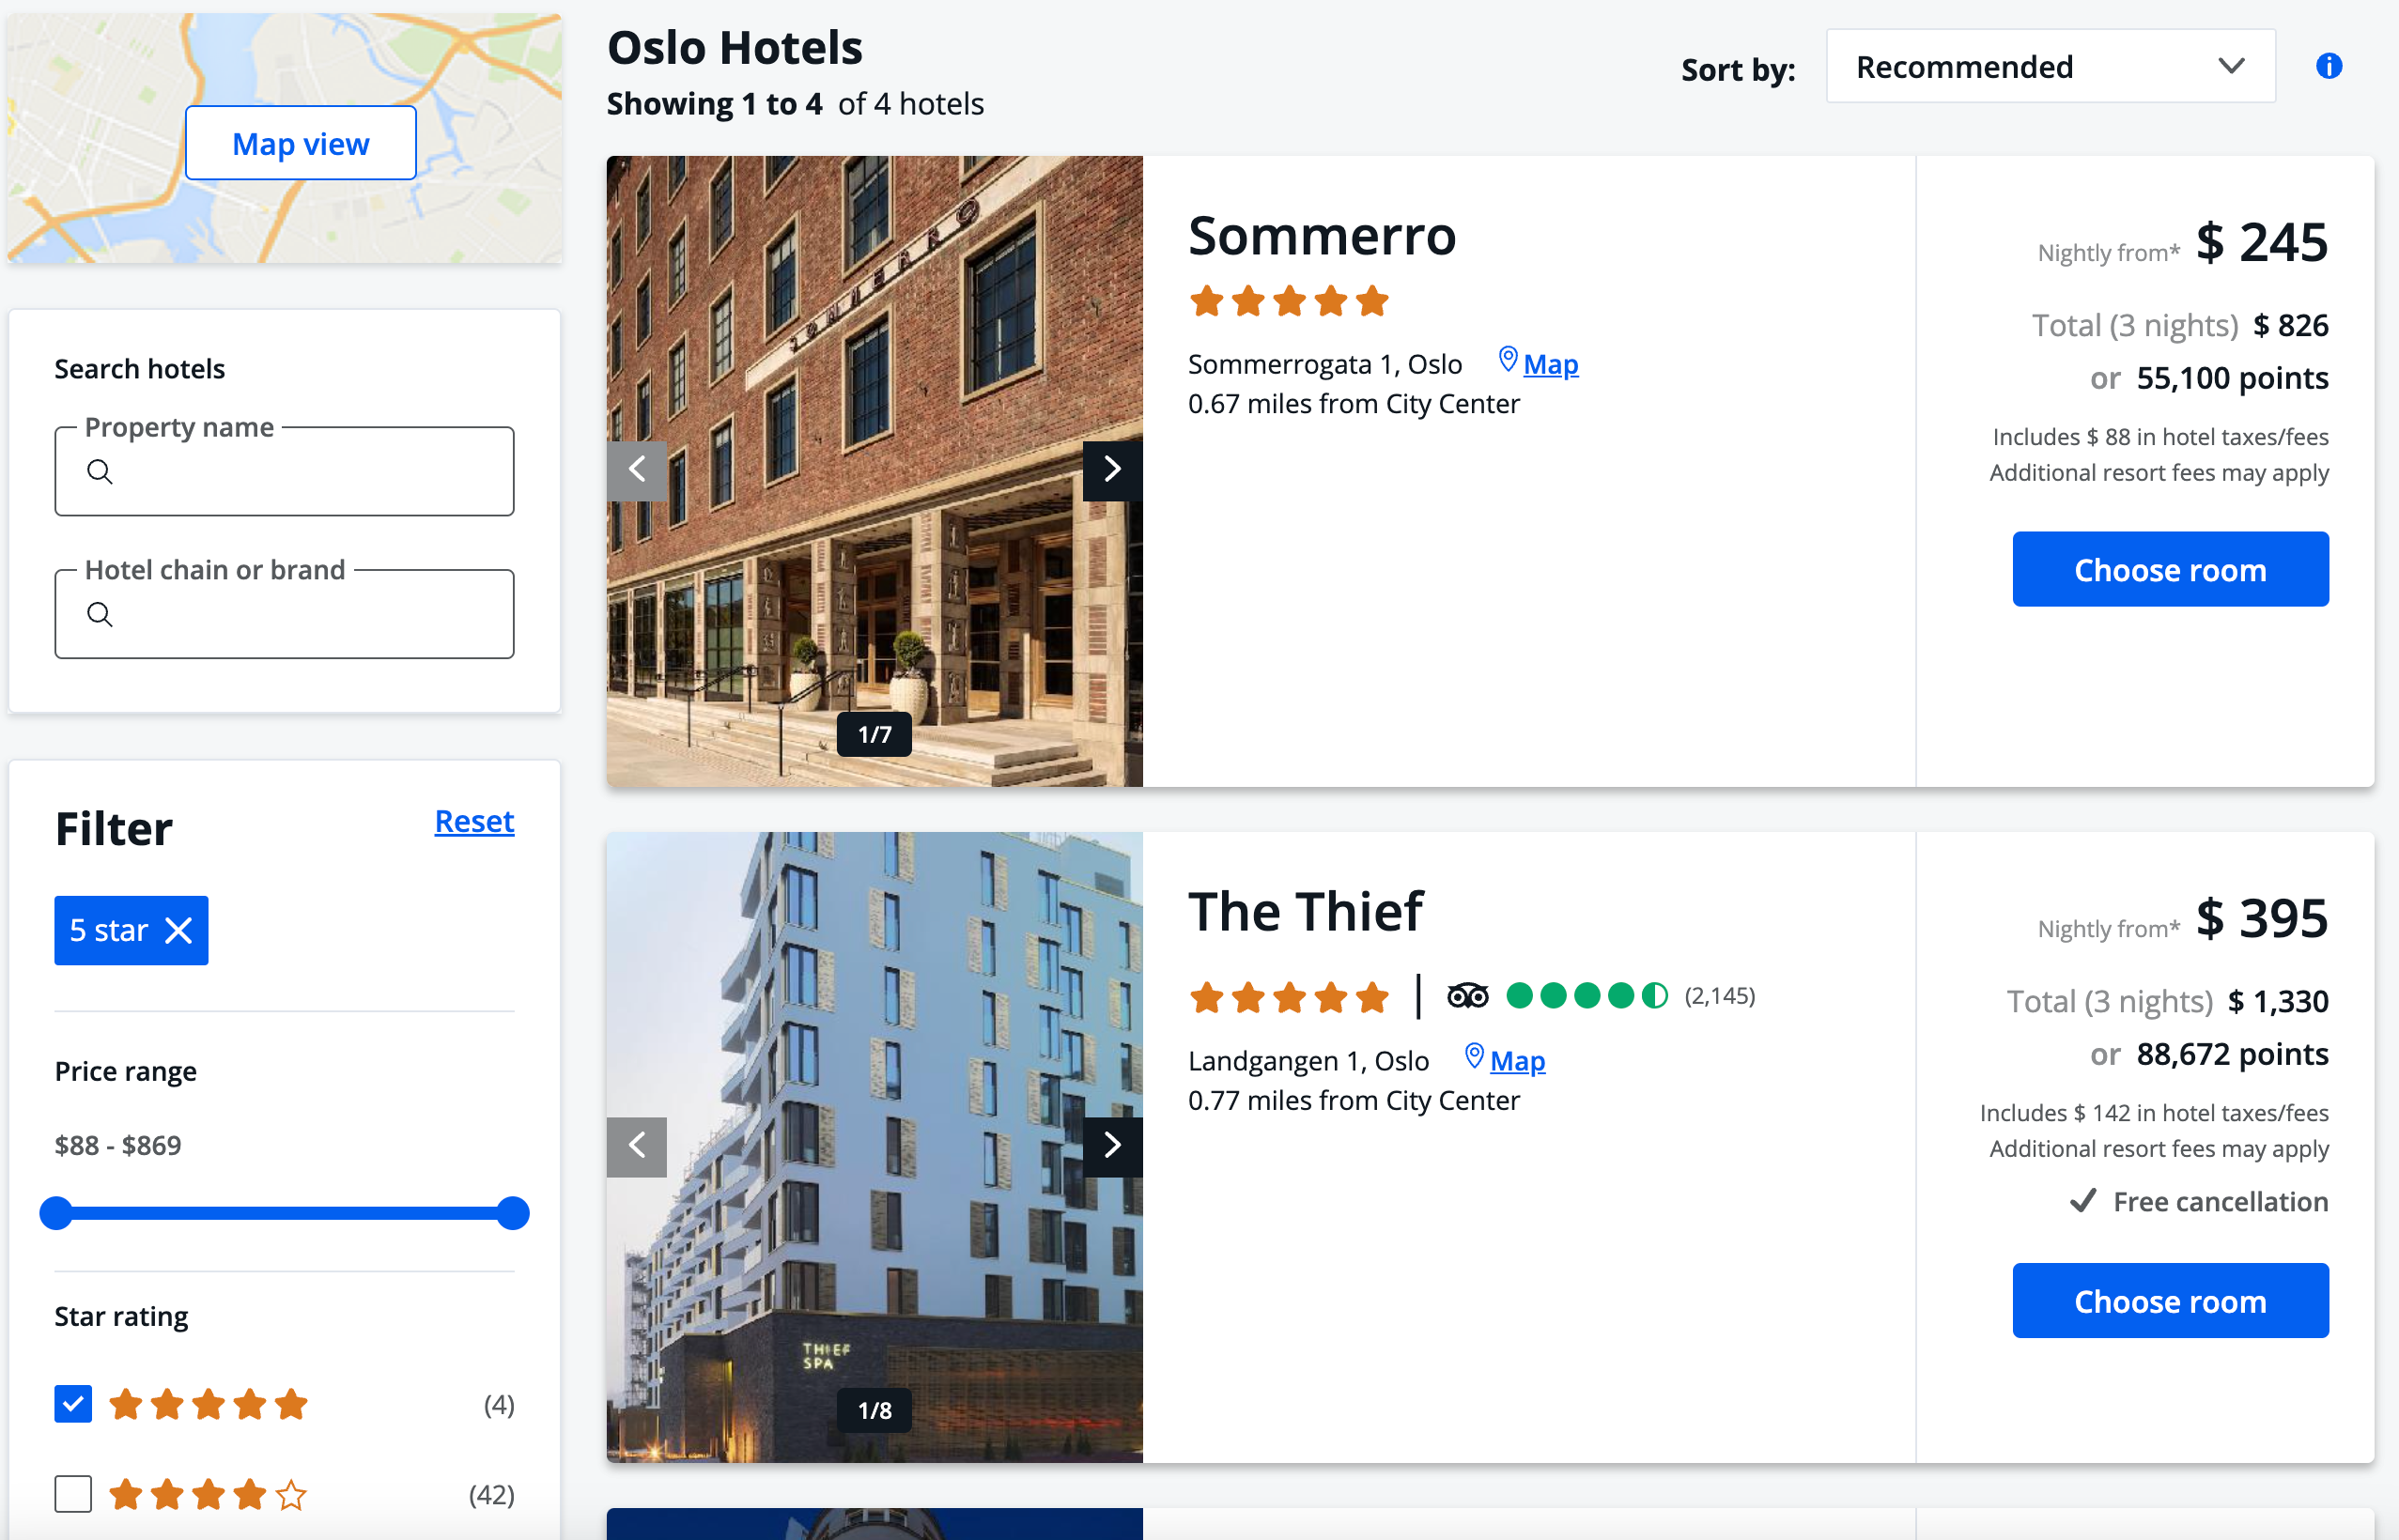
Task: Click the $ 395 nightly price
Action: (2262, 918)
